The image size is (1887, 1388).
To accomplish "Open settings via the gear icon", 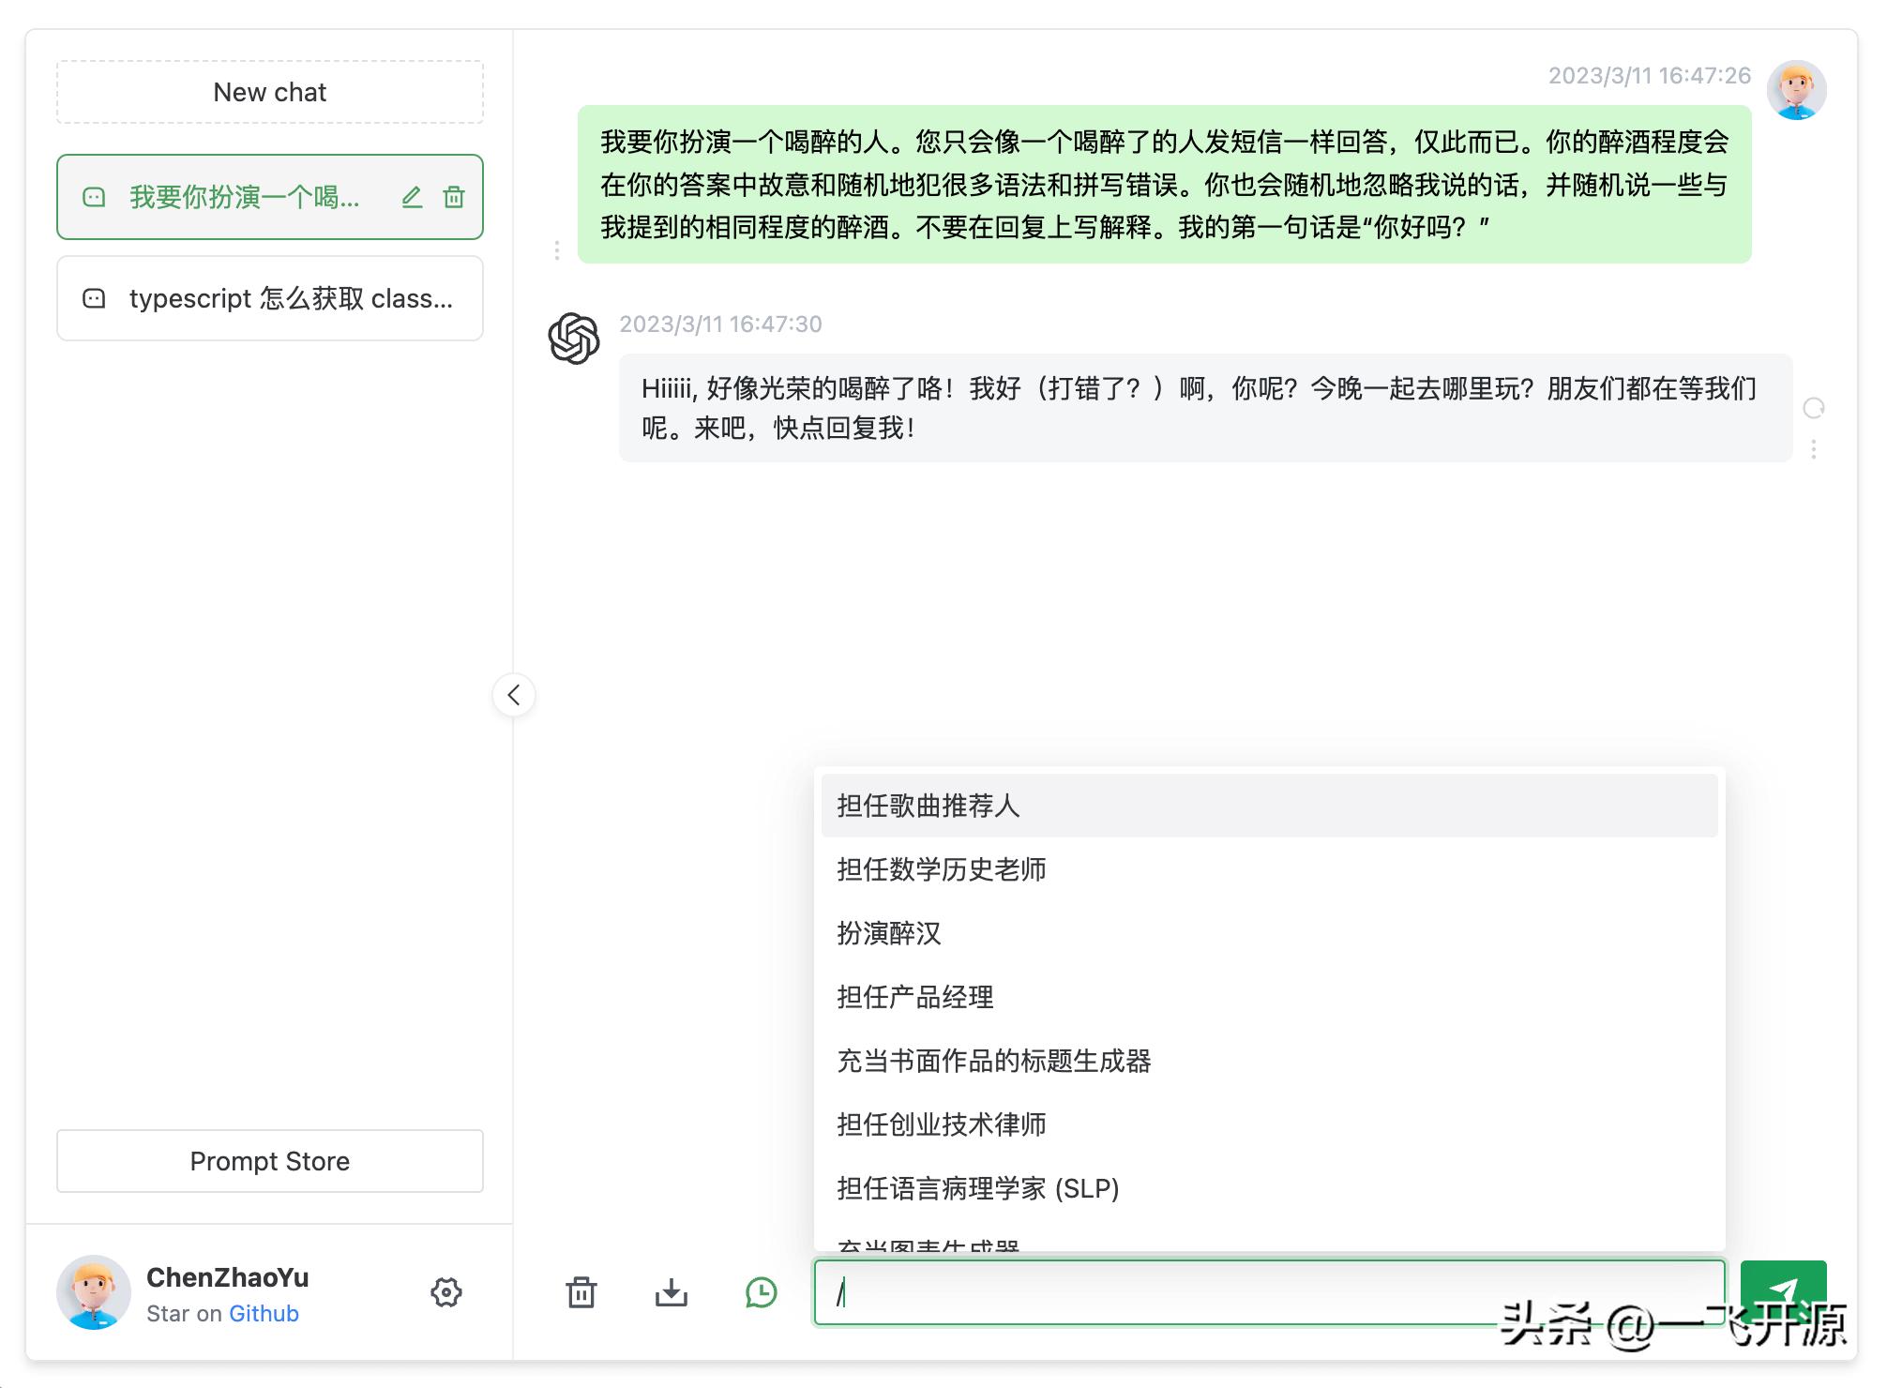I will coord(447,1292).
